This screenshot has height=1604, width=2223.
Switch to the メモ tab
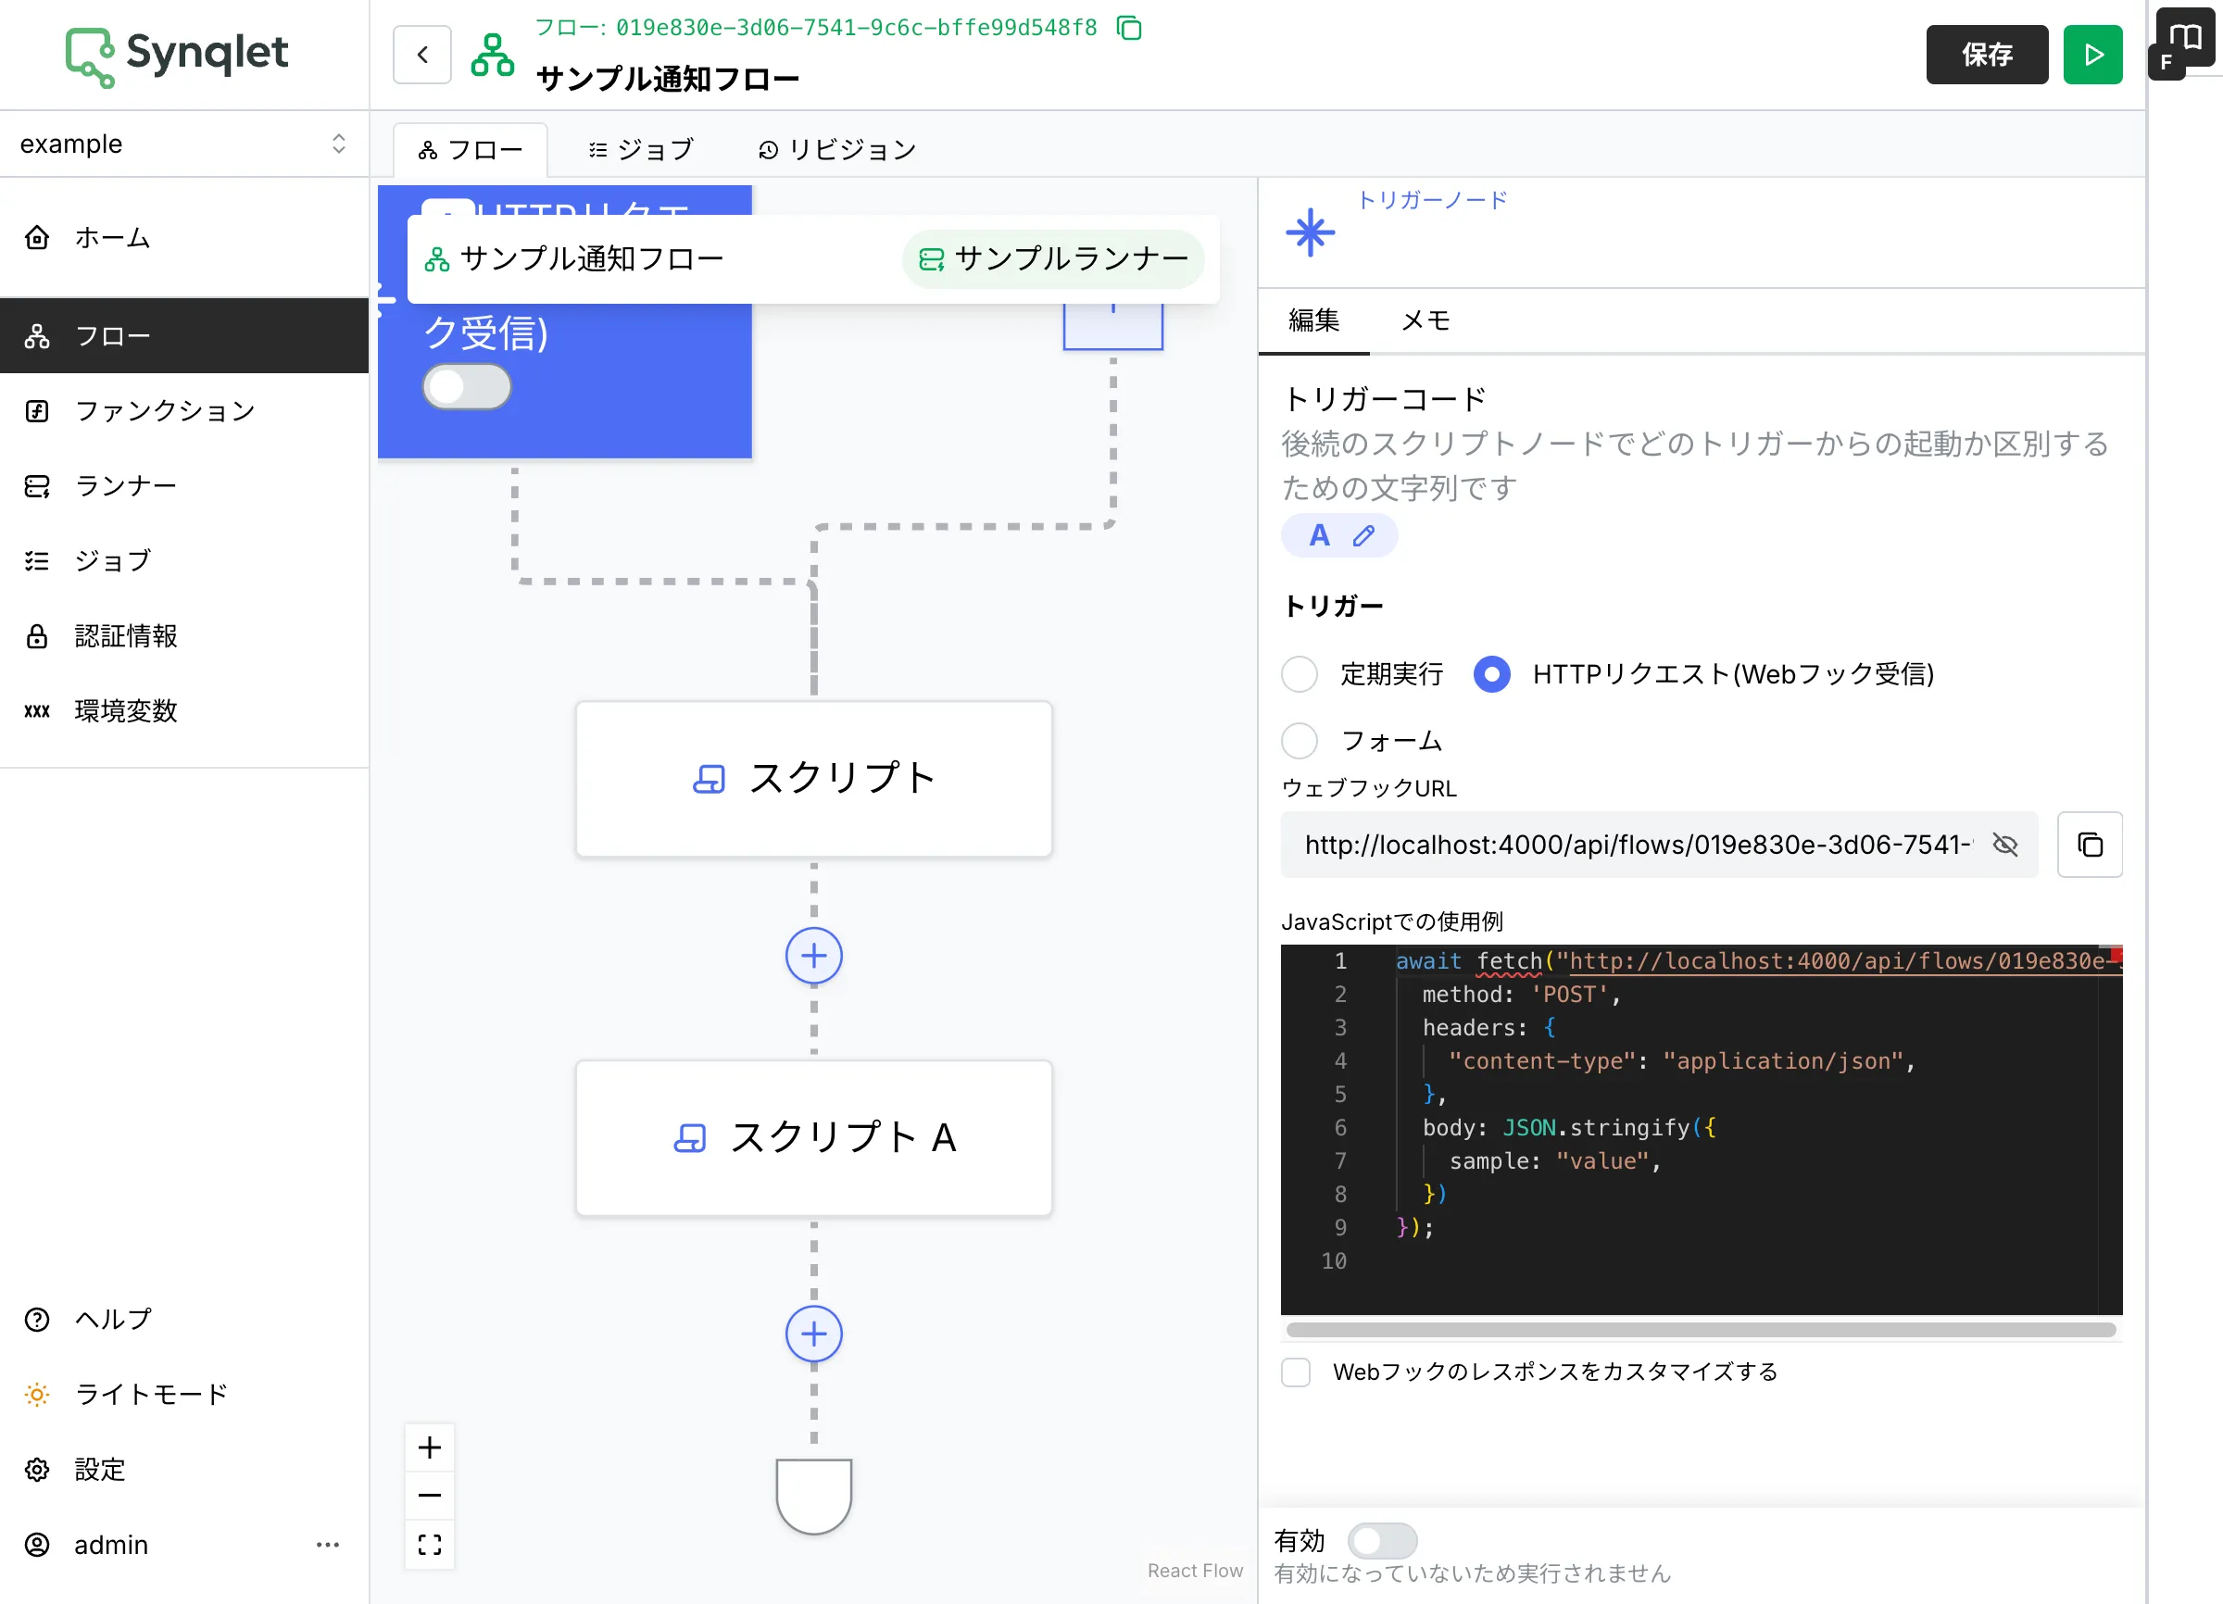pyautogui.click(x=1426, y=320)
